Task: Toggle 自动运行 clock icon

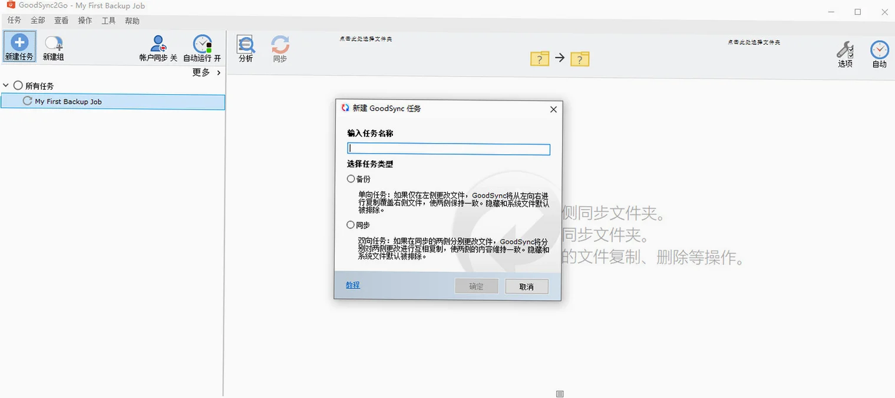Action: coord(203,44)
